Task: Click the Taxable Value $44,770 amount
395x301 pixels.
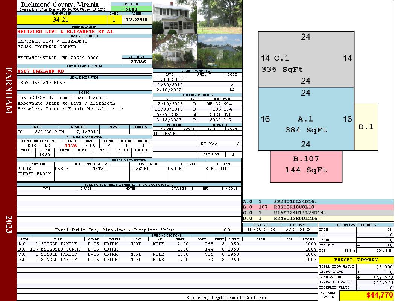Action: [379, 295]
